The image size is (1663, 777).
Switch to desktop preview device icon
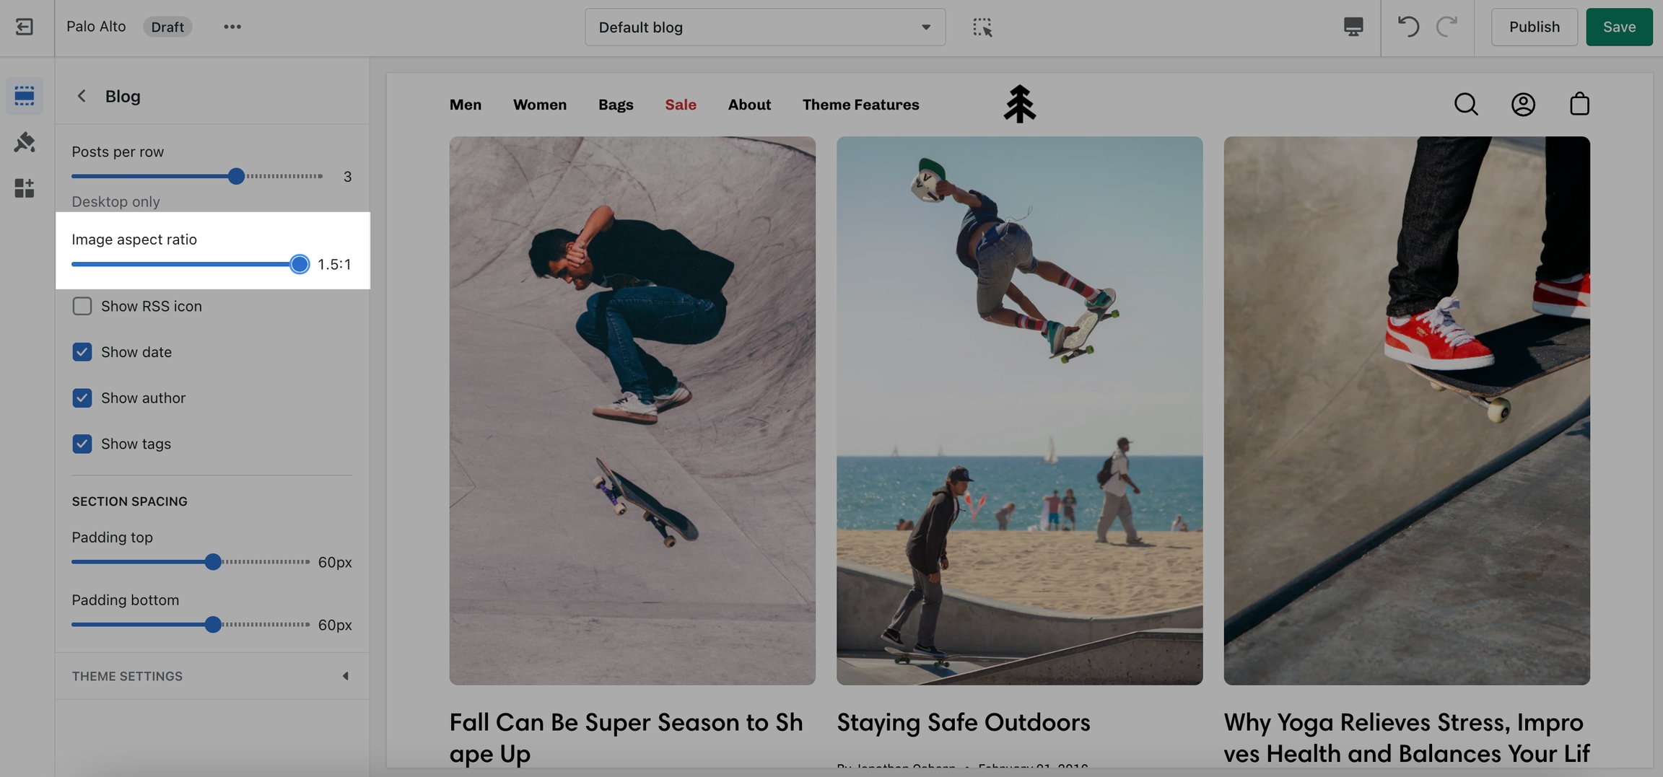[1353, 27]
